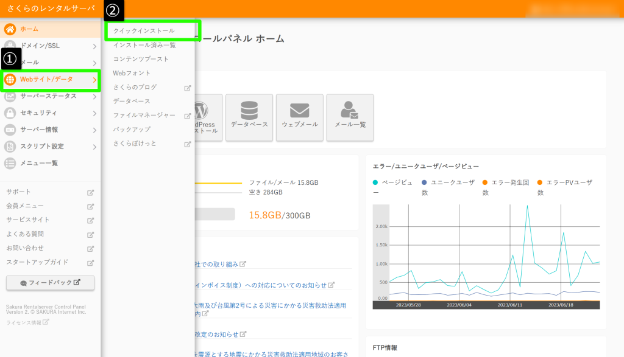Image resolution: width=624 pixels, height=357 pixels.
Task: Open the 改定のお知らせ notice link
Action: pos(221,334)
